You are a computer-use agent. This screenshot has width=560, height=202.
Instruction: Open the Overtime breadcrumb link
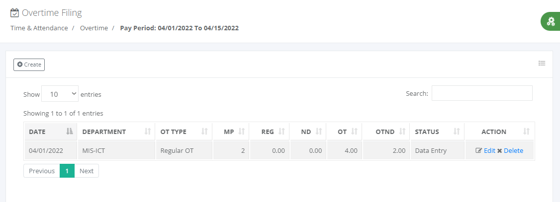[94, 28]
